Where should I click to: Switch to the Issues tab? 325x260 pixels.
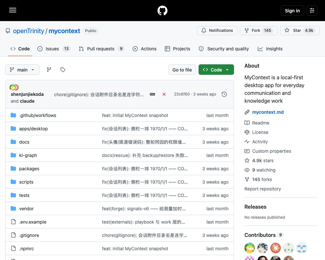(54, 49)
